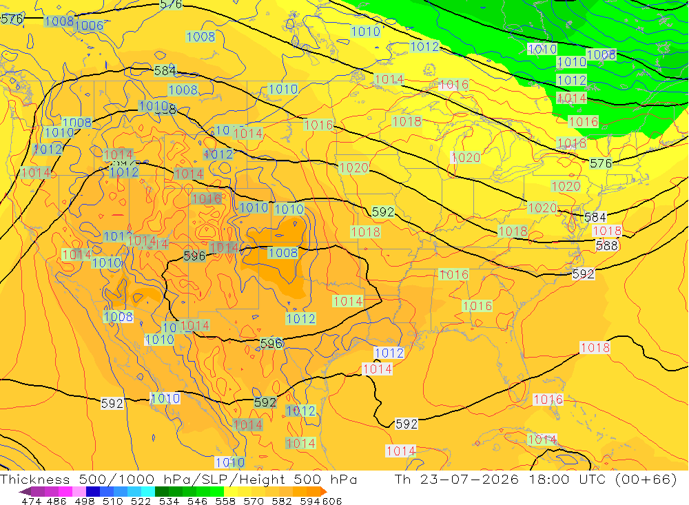Click the legend value 558

click(x=225, y=501)
